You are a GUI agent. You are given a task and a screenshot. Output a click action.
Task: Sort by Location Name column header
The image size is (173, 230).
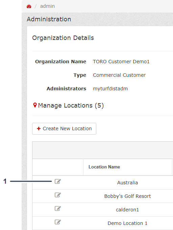click(104, 167)
